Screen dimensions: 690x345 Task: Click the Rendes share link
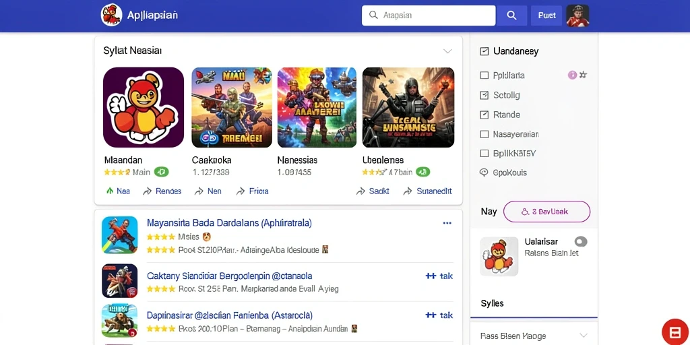(x=162, y=191)
